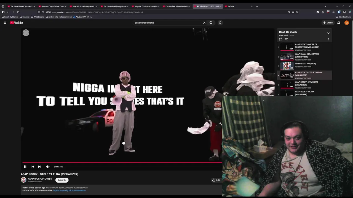353x198 pixels.
Task: Play PLAYA (VISUALIZER) from playlist
Action: click(305, 93)
